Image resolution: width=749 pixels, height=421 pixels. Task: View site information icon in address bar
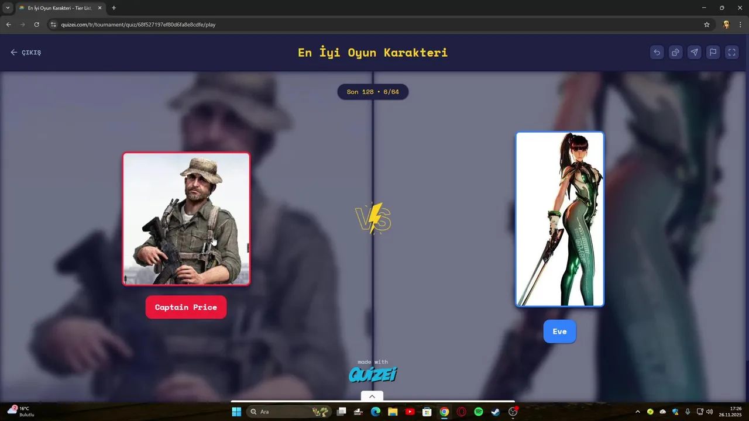53,25
